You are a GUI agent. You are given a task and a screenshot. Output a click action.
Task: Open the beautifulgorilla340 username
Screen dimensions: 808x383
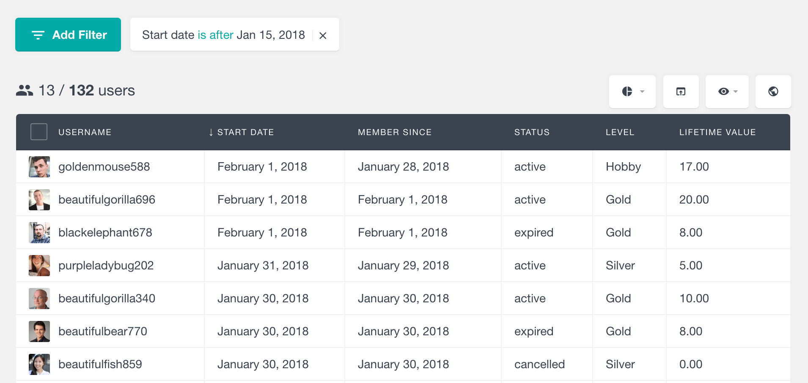click(x=107, y=299)
